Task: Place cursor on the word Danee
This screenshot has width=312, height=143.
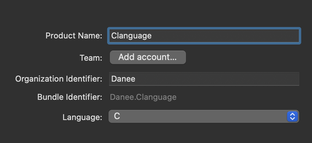Action: click(123, 79)
